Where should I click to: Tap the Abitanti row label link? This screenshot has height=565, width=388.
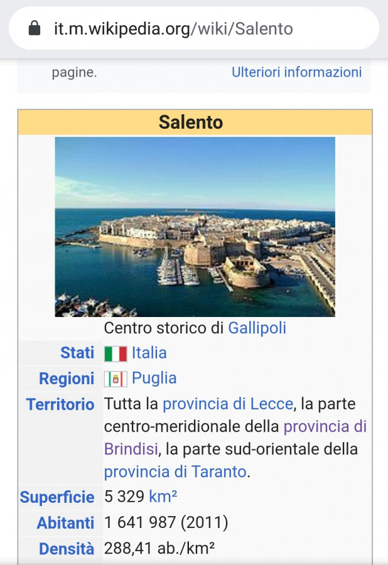coord(65,523)
